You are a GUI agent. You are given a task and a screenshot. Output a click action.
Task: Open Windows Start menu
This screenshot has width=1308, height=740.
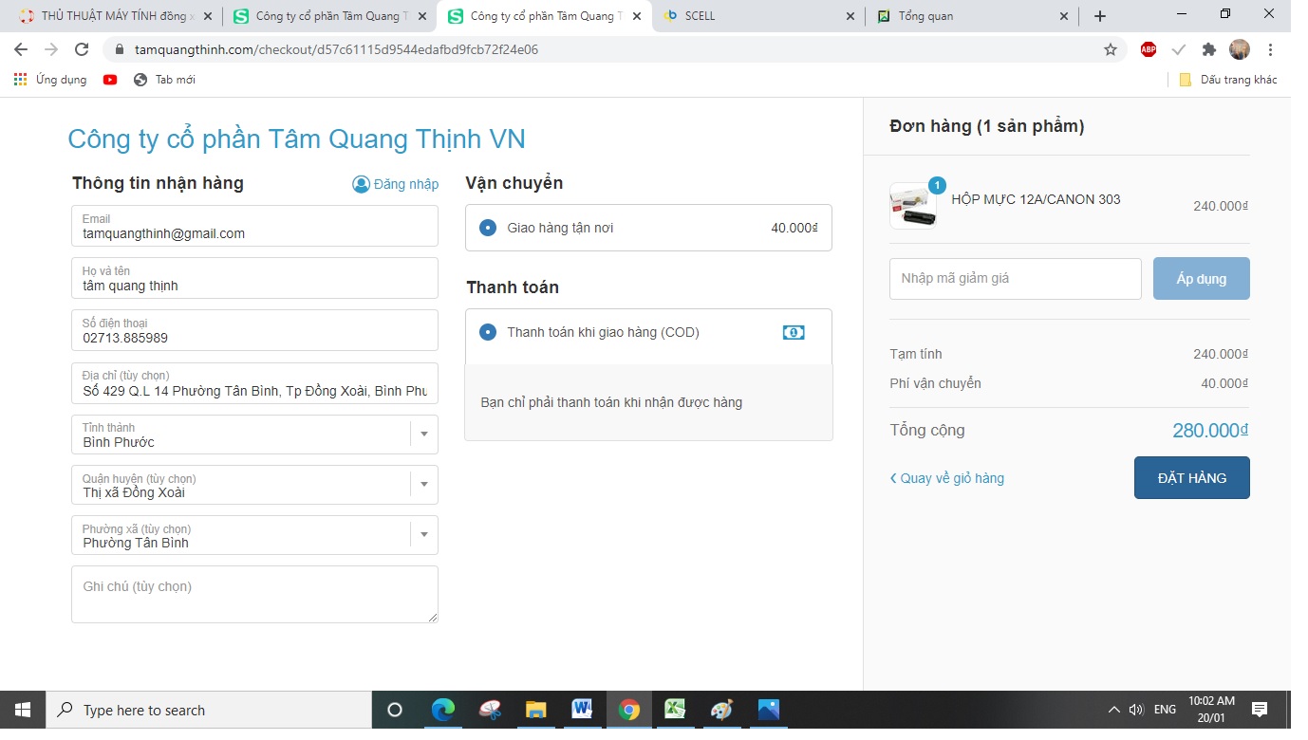[23, 710]
